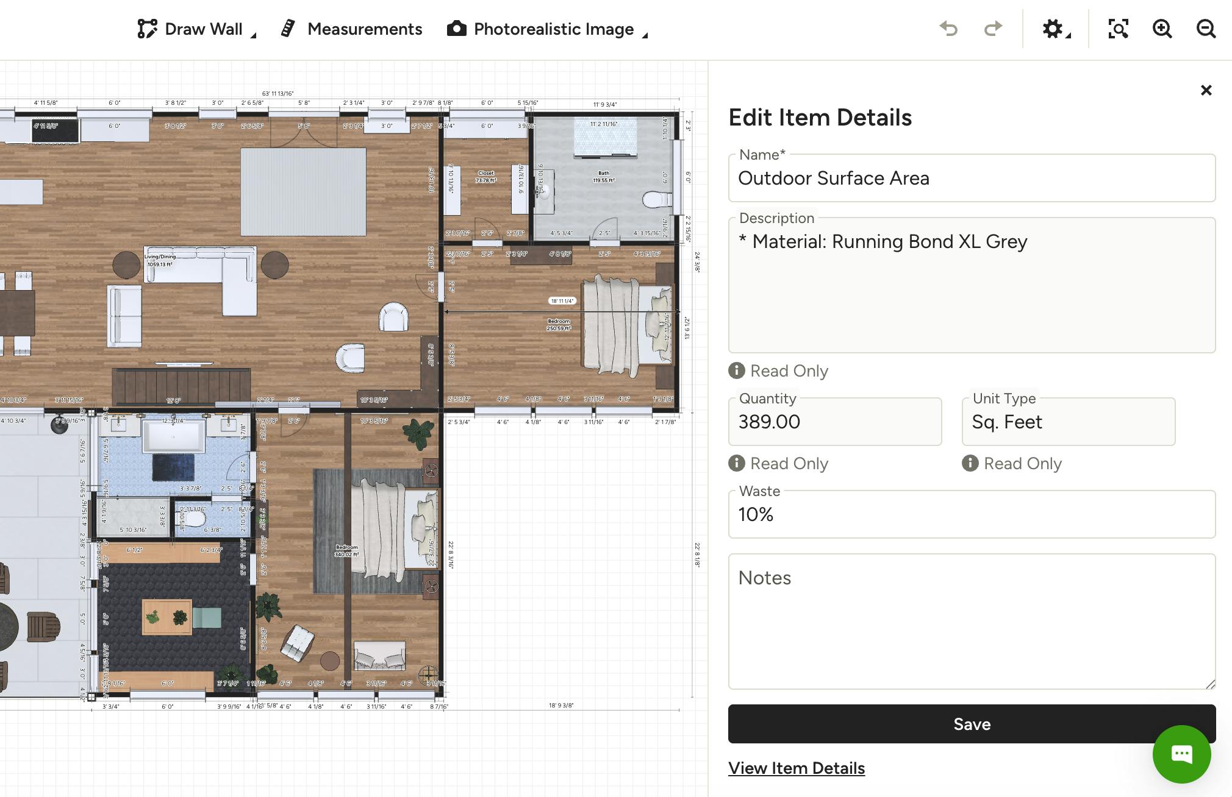Click the info icon below Unit Type
Image resolution: width=1232 pixels, height=797 pixels.
point(970,463)
